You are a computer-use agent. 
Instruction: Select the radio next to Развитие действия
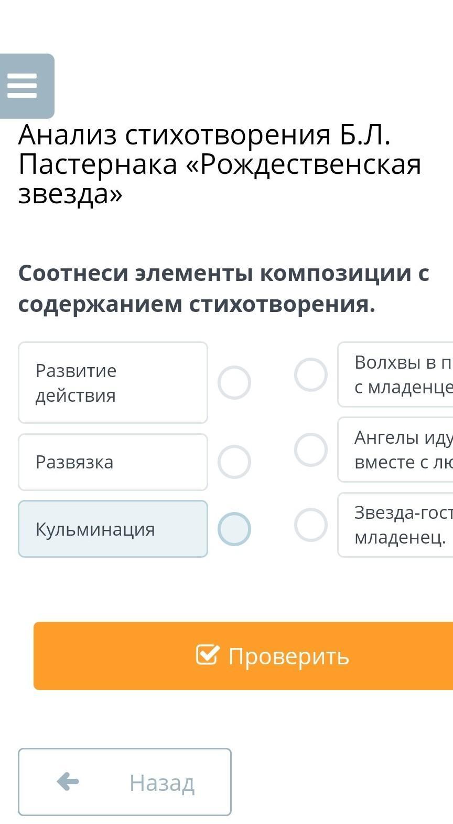[x=234, y=382]
